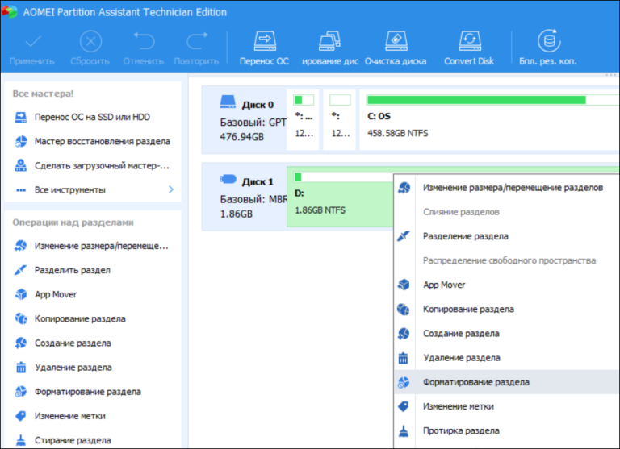This screenshot has width=620, height=449.
Task: Click context menu Разделение раздела icon
Action: (404, 236)
